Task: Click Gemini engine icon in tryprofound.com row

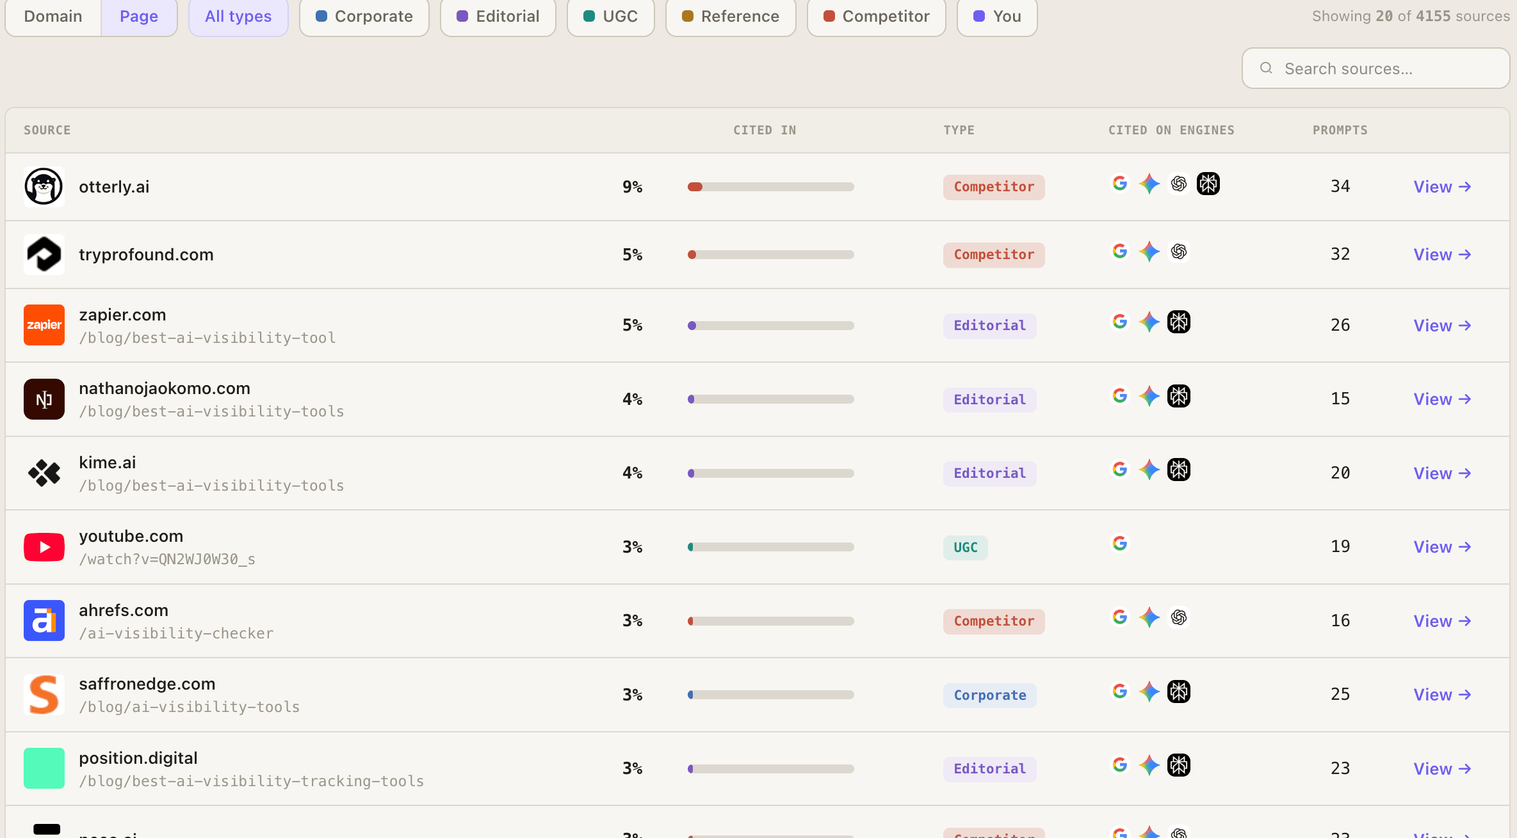Action: (1149, 251)
